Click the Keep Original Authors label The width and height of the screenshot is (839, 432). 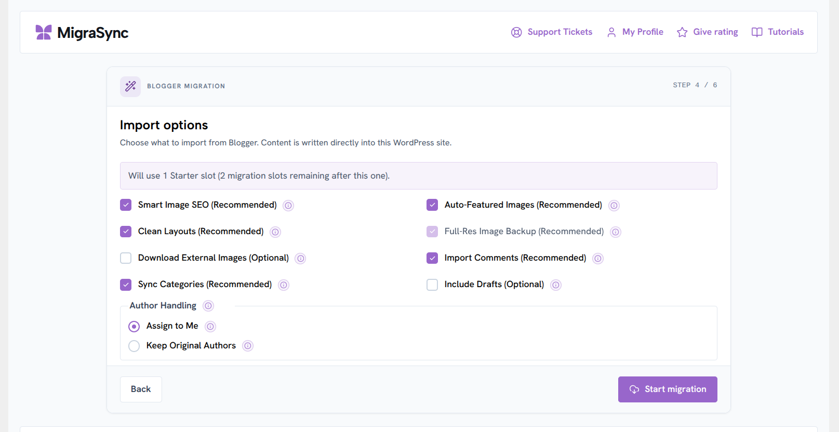point(191,346)
